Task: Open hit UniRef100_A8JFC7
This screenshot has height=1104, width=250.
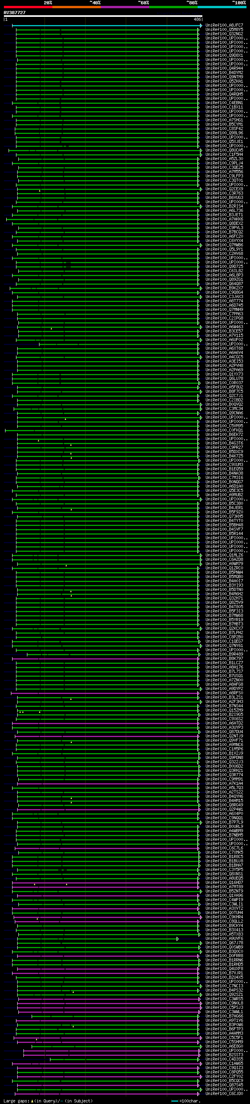Action: [x=224, y=25]
